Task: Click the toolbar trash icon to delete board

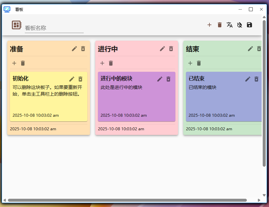Action: [x=219, y=25]
